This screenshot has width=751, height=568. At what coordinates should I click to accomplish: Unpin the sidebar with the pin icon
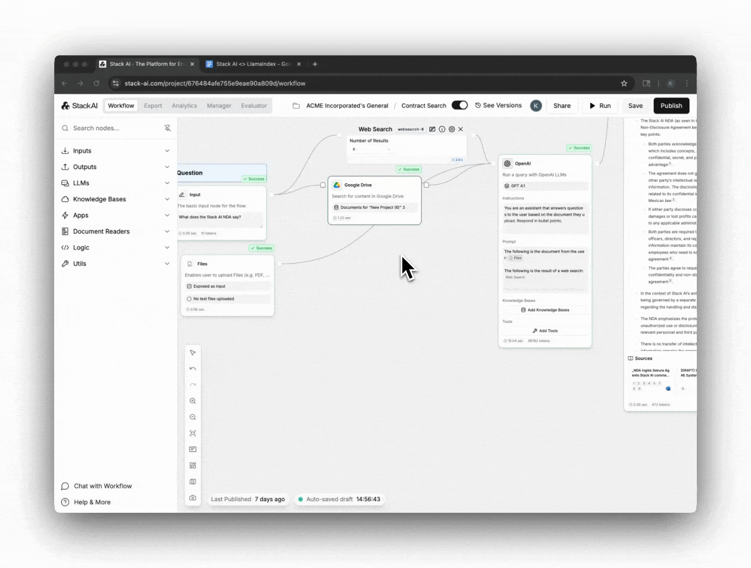pos(168,128)
